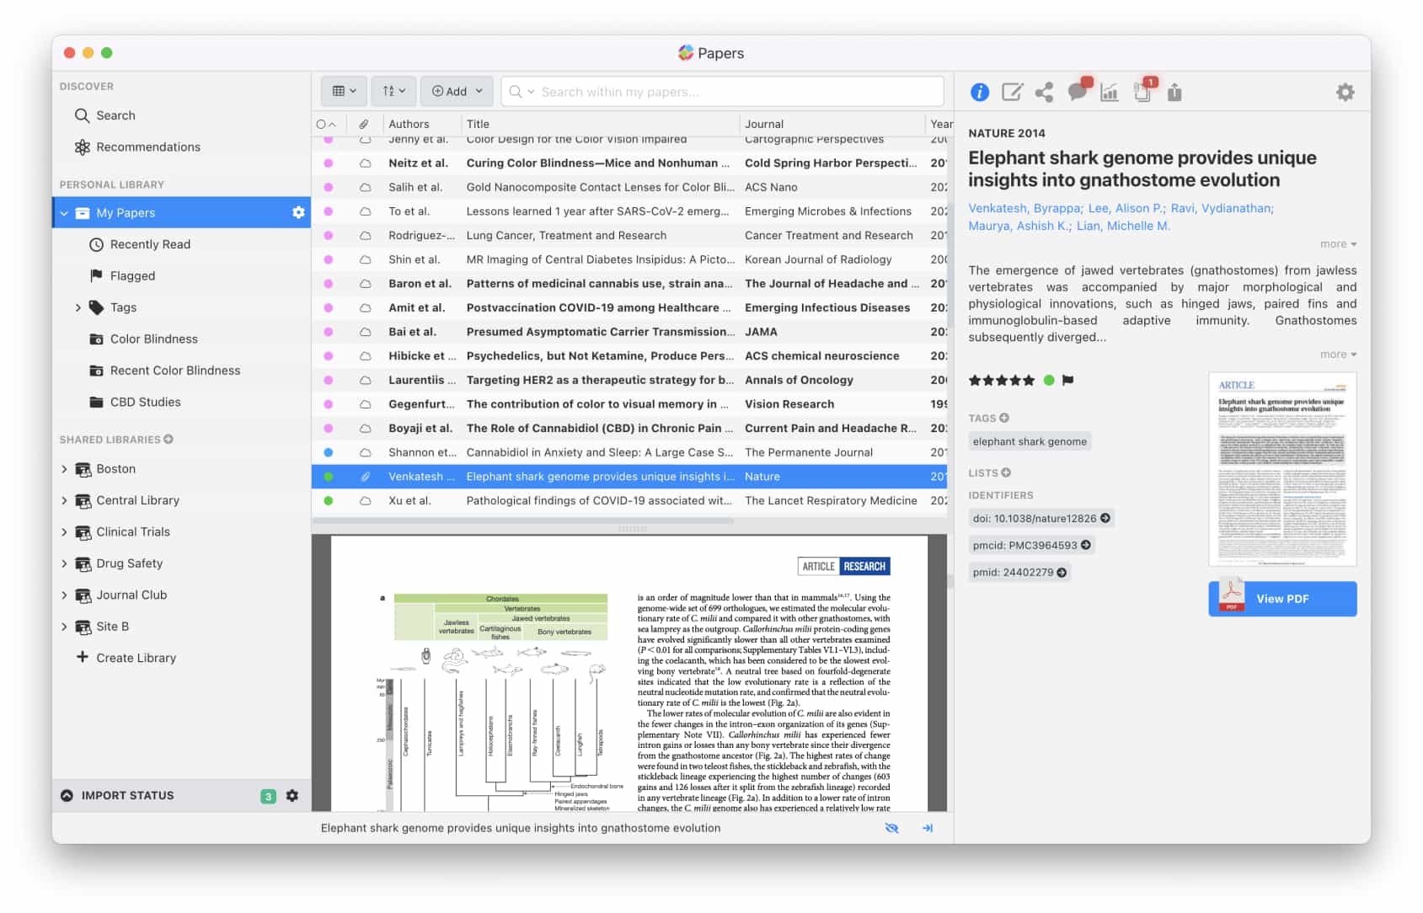1423x913 pixels.
Task: Open the details panel settings gear
Action: tap(1345, 92)
